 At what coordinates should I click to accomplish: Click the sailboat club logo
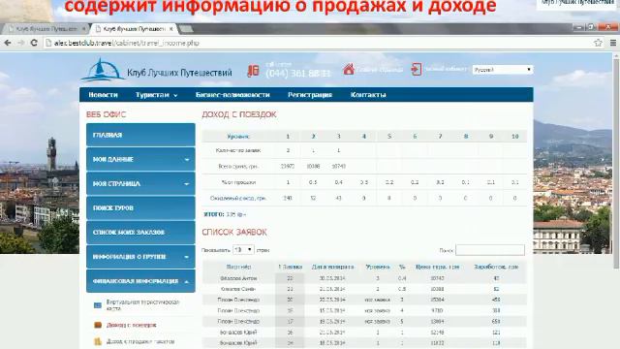click(x=103, y=70)
